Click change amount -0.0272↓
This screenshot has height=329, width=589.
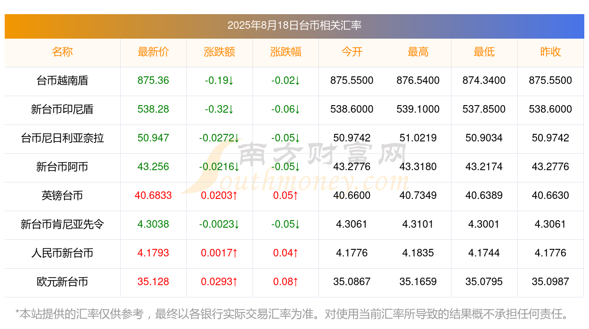pyautogui.click(x=219, y=138)
